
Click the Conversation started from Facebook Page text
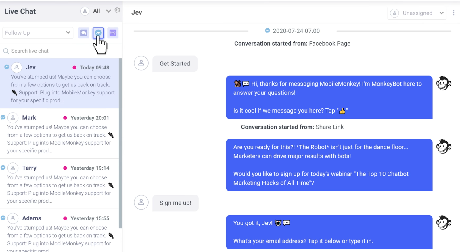292,44
